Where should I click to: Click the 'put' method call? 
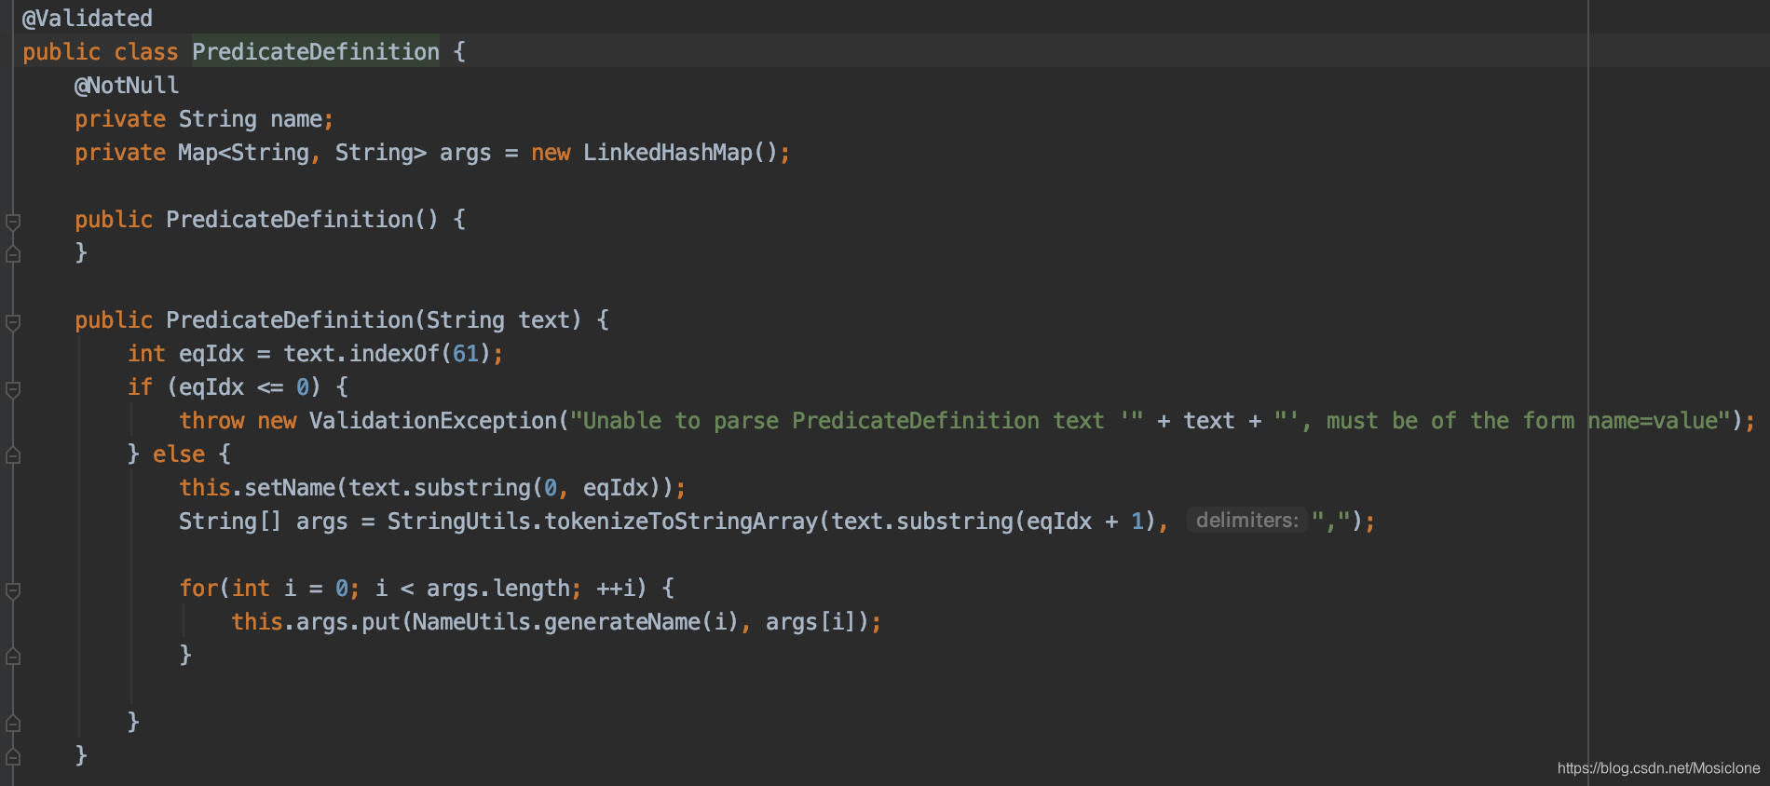381,622
